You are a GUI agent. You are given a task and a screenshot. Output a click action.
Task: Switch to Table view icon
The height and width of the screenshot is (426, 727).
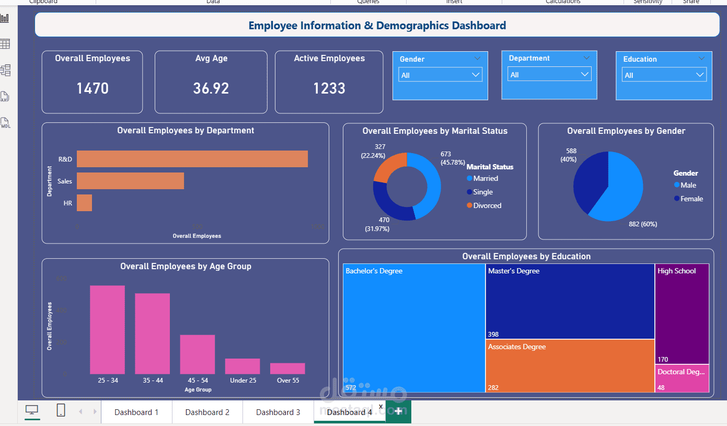pos(5,44)
